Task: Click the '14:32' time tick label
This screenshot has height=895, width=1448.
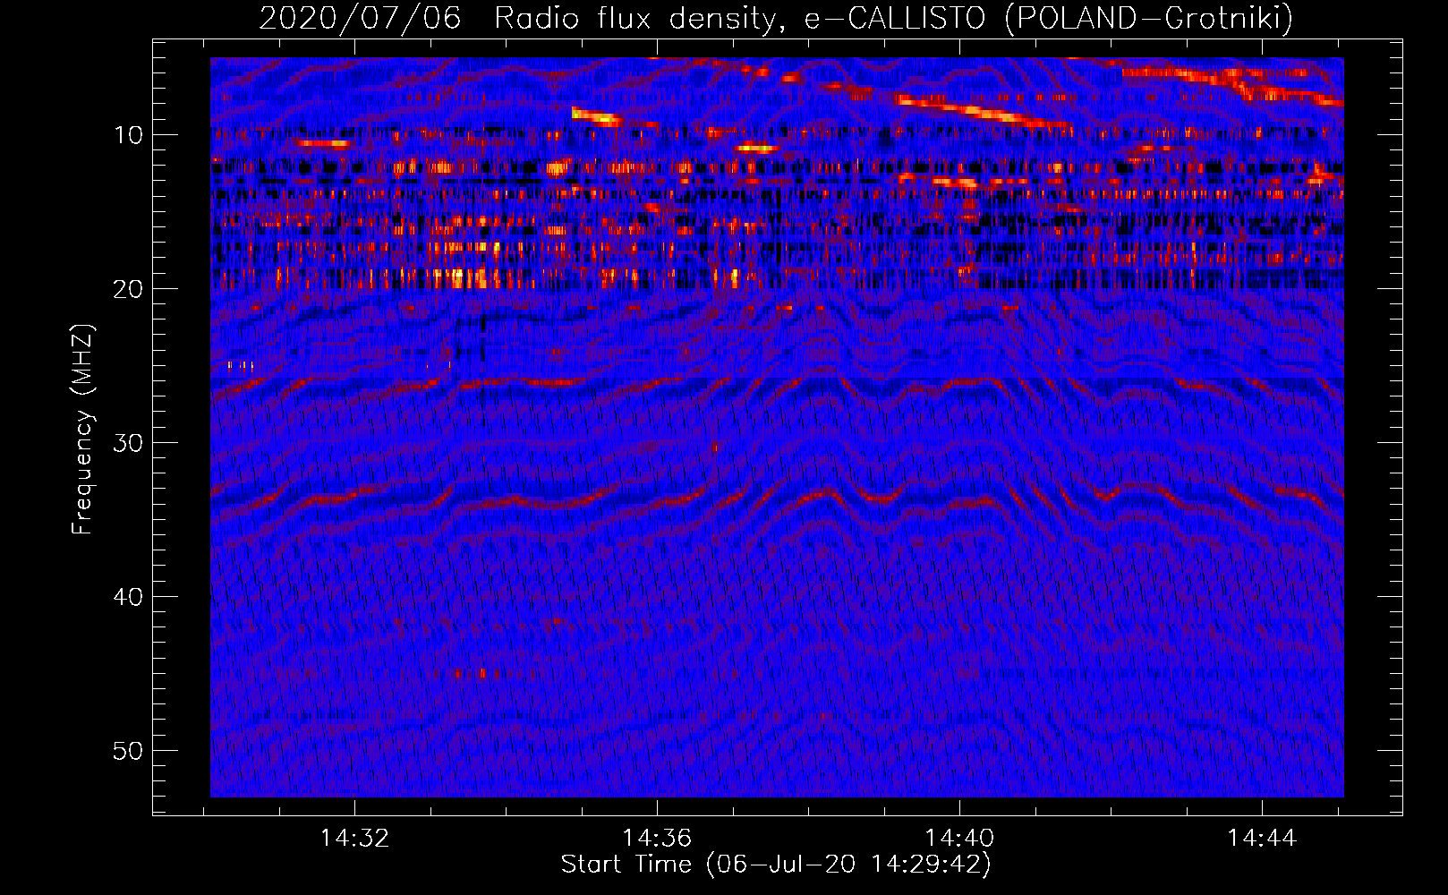Action: tap(355, 839)
